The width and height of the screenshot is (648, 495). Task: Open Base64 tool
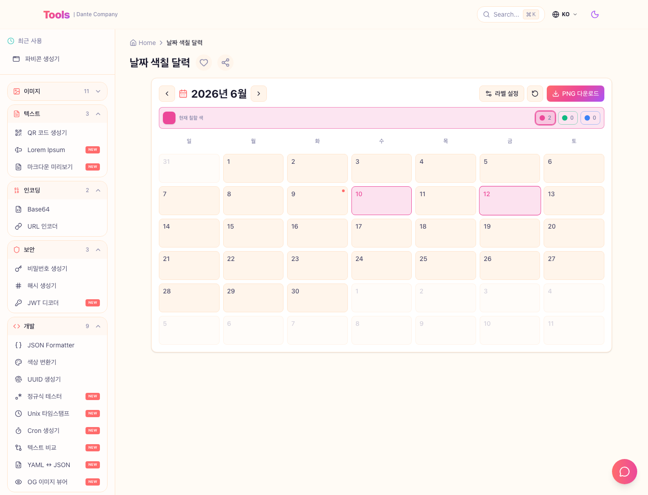[58, 209]
